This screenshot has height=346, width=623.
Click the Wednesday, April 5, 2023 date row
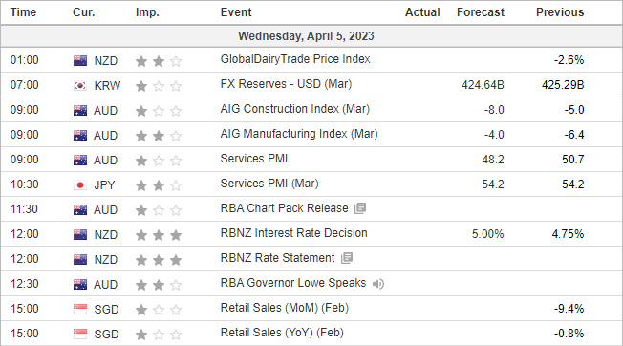coord(311,36)
